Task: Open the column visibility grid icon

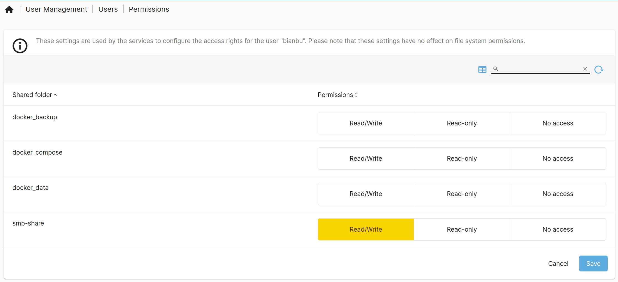Action: coord(482,70)
